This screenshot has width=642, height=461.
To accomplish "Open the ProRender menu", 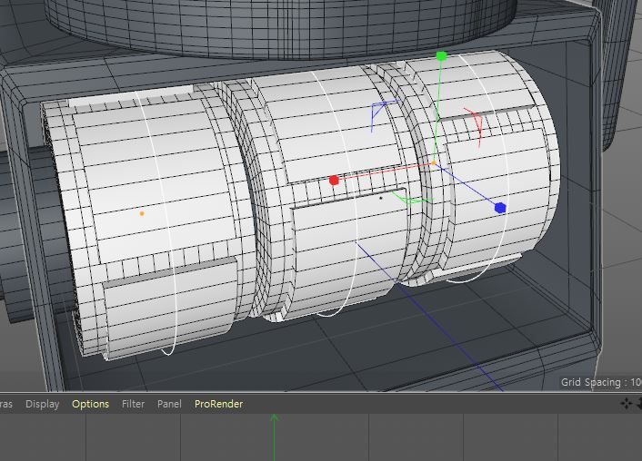I will coord(218,404).
